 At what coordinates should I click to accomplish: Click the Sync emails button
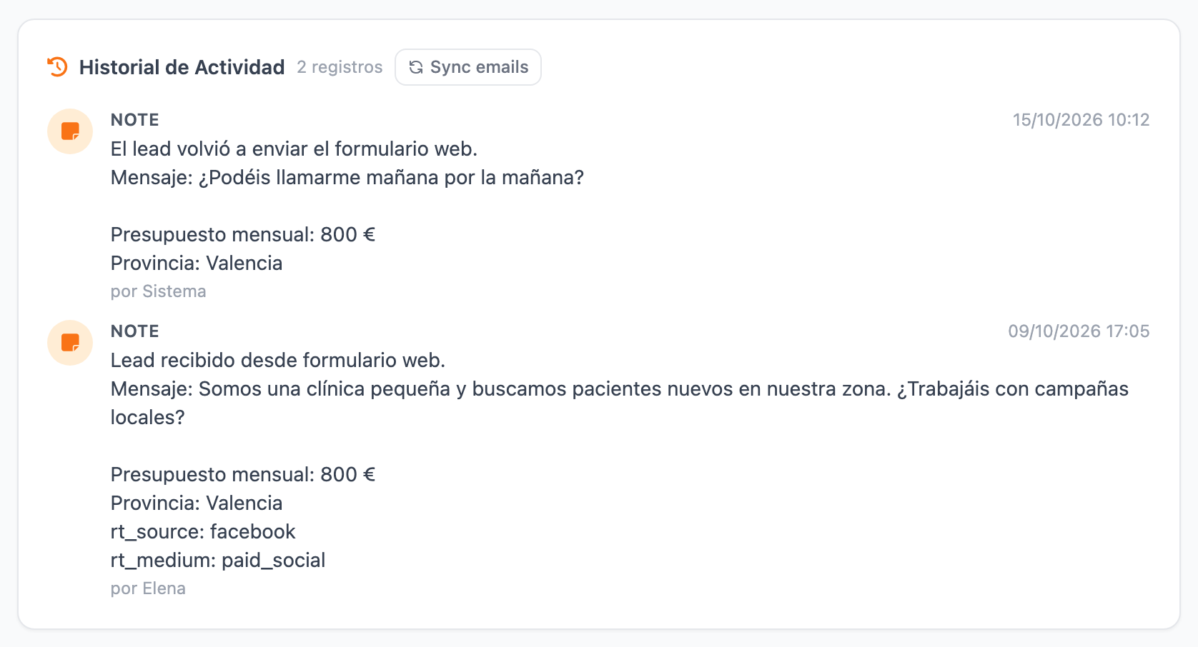pyautogui.click(x=468, y=67)
